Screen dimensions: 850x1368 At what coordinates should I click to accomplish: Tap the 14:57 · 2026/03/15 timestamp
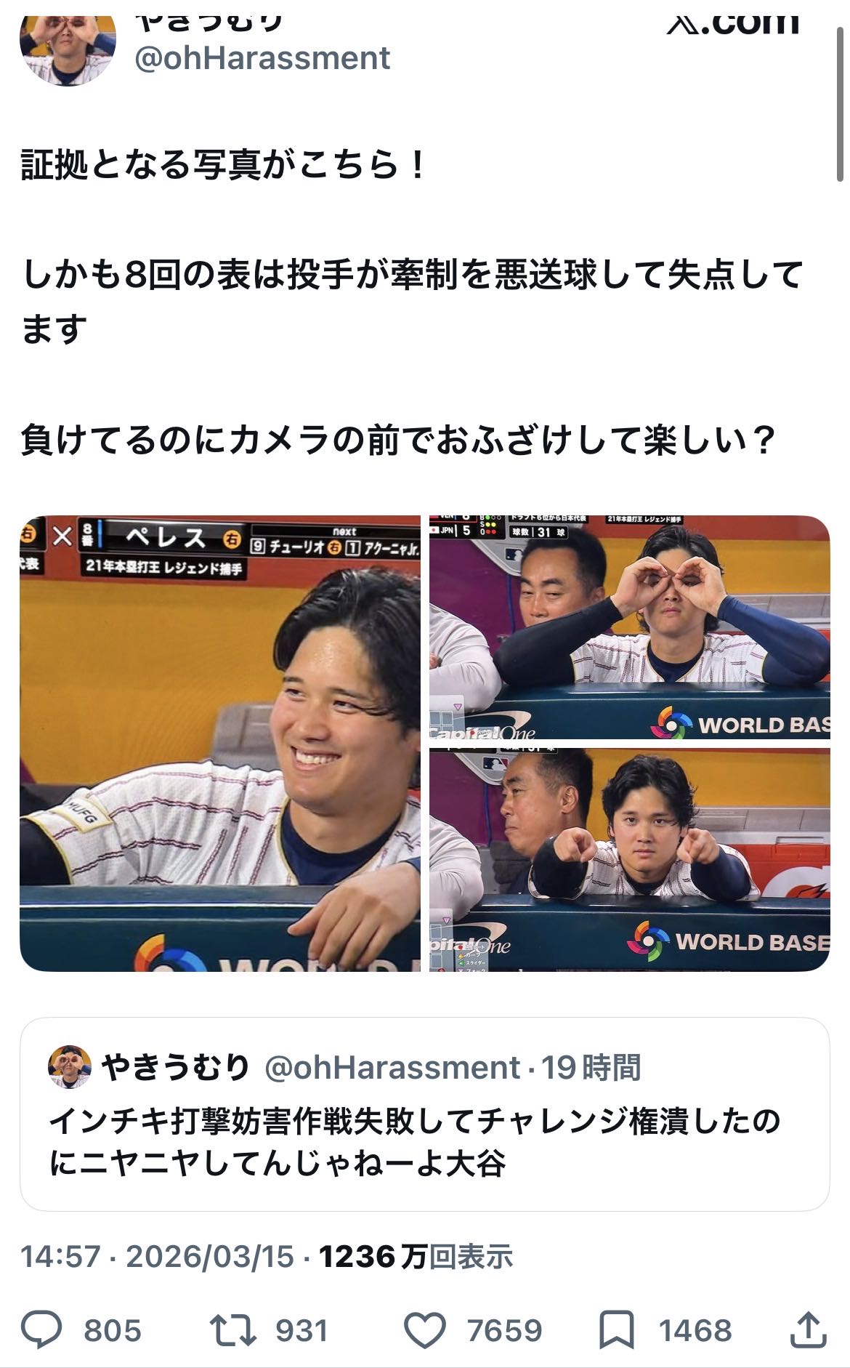click(157, 1257)
